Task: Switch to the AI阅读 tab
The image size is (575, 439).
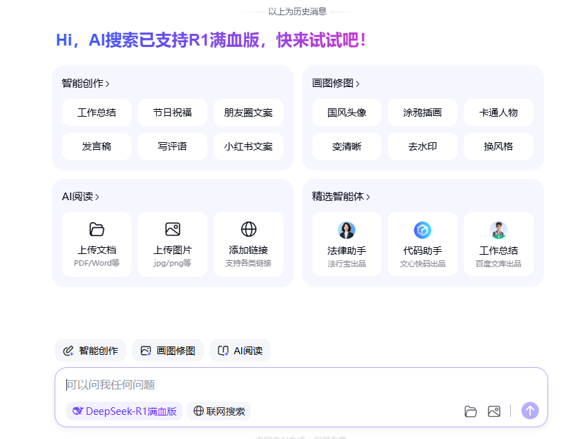Action: click(240, 350)
